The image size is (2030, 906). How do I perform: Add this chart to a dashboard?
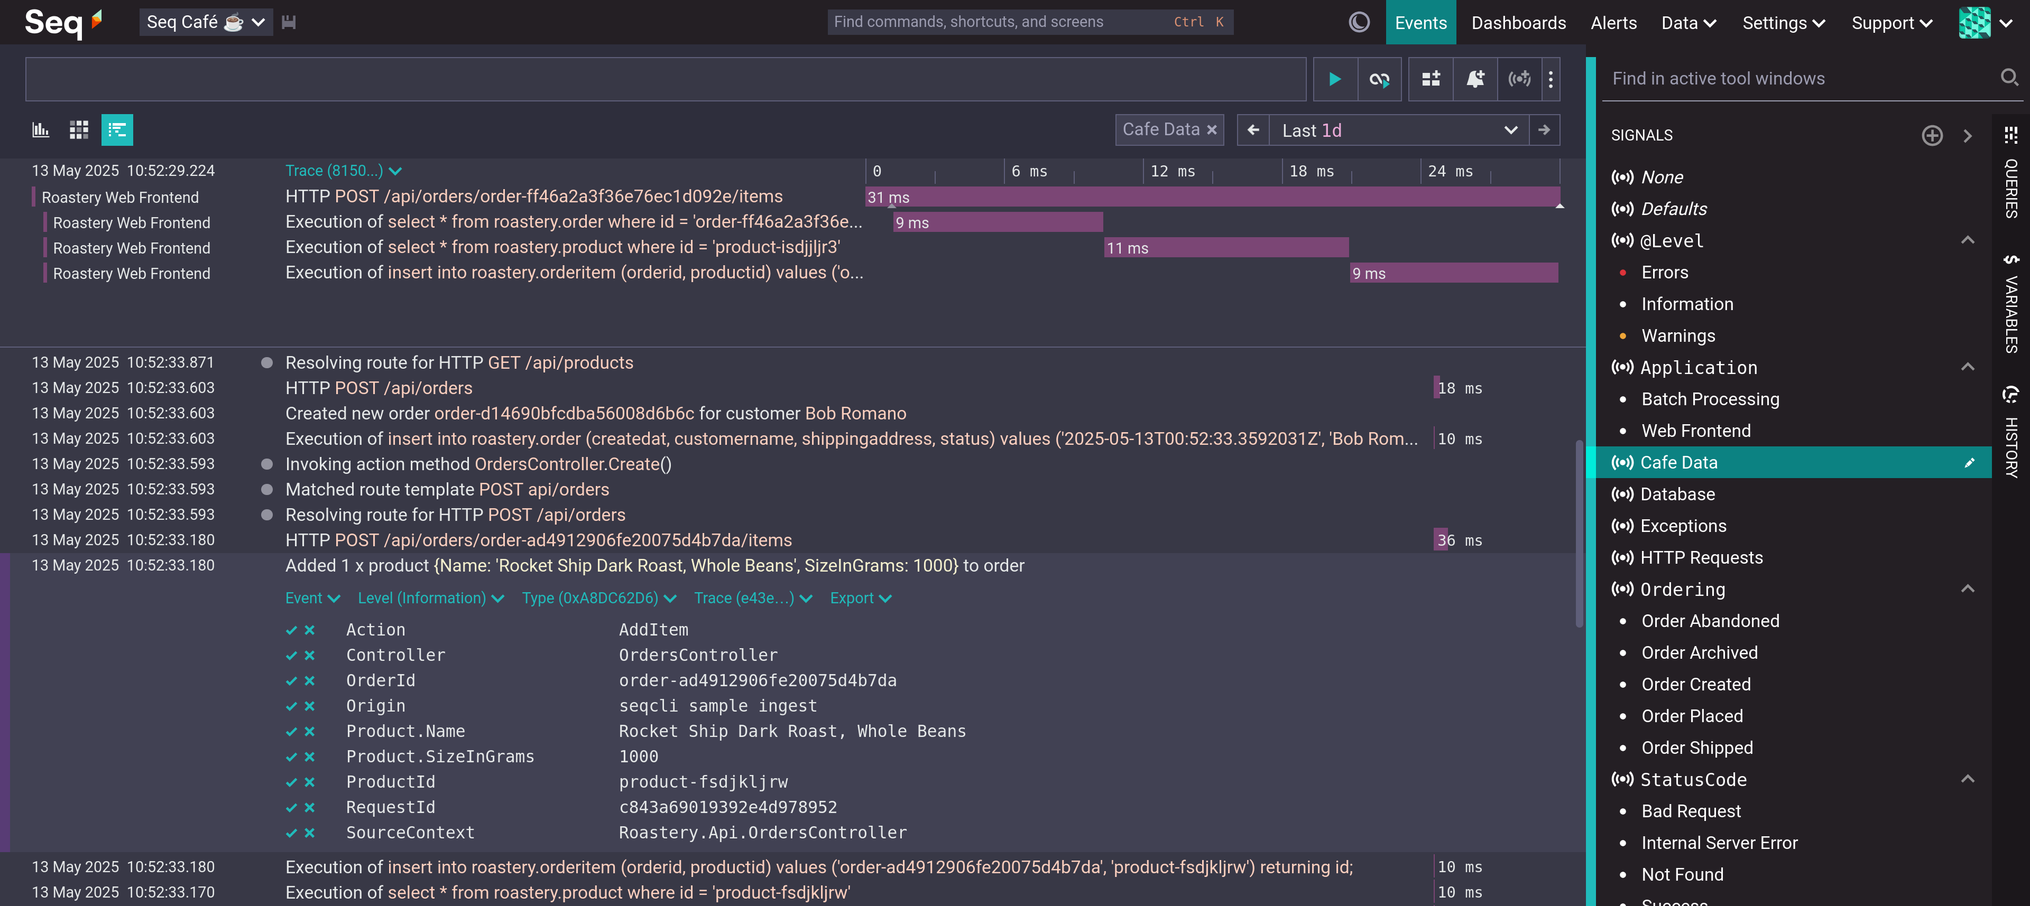[x=1431, y=79]
